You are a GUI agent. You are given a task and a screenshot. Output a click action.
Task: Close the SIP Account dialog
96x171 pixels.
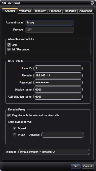coord(92,3)
